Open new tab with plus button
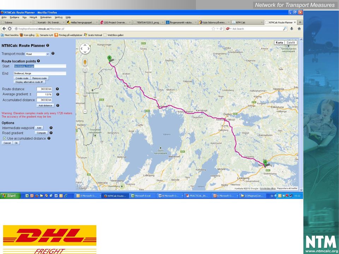The image size is (339, 254). [300, 22]
